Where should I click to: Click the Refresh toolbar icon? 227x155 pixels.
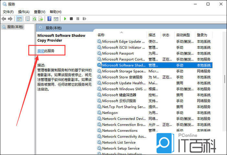click(34, 19)
